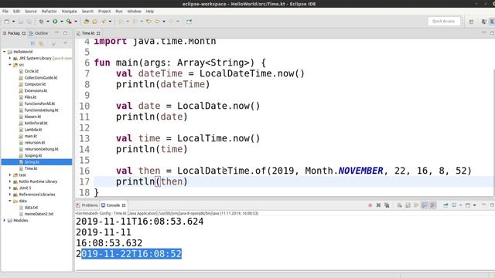Click the Search wand toolbar icon
The height and width of the screenshot is (278, 495).
pos(103,22)
